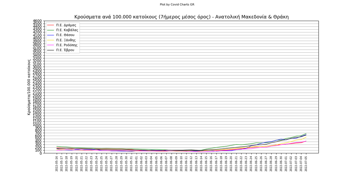Click the y-axis tick 3000

(37, 67)
